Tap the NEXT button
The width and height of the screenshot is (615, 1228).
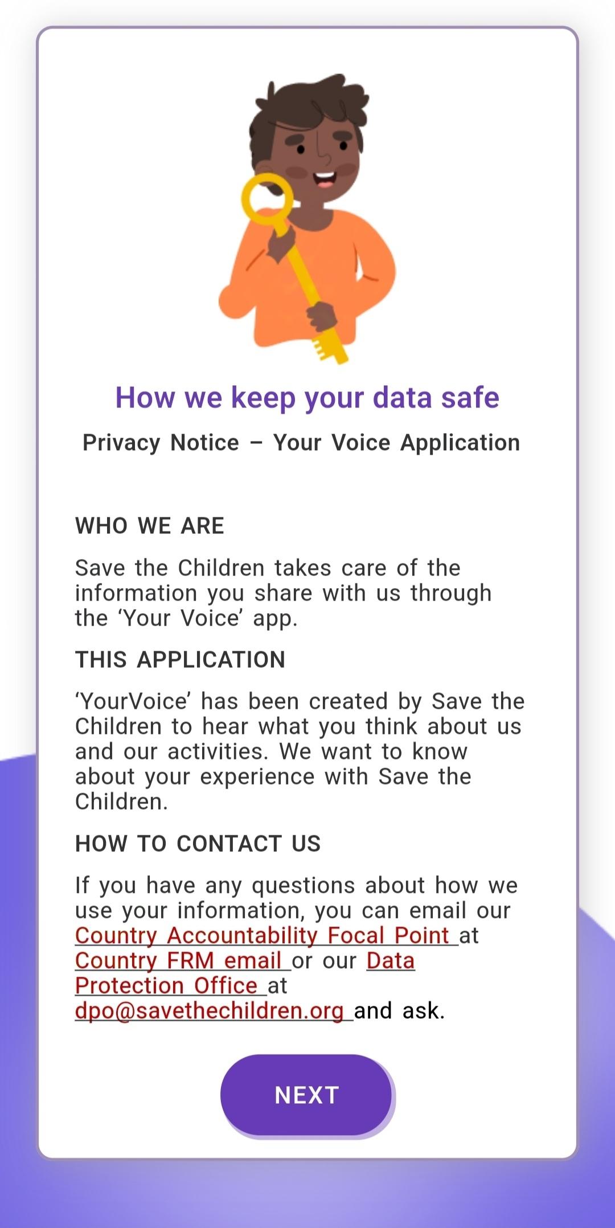(x=306, y=1095)
